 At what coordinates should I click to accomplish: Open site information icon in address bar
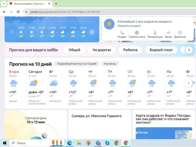[26, 12]
